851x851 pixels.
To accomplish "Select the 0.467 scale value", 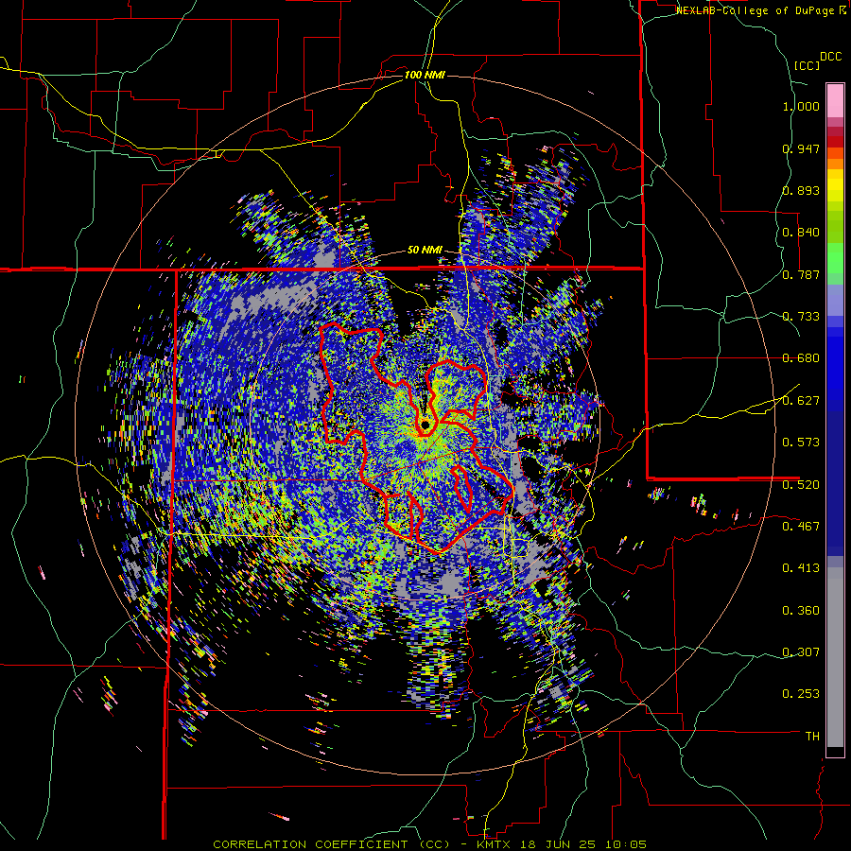I will coord(801,526).
